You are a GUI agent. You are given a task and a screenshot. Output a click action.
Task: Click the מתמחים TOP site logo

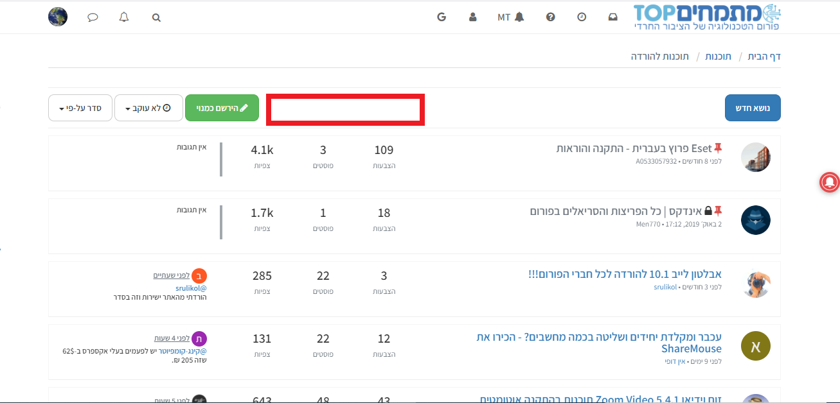click(x=707, y=17)
